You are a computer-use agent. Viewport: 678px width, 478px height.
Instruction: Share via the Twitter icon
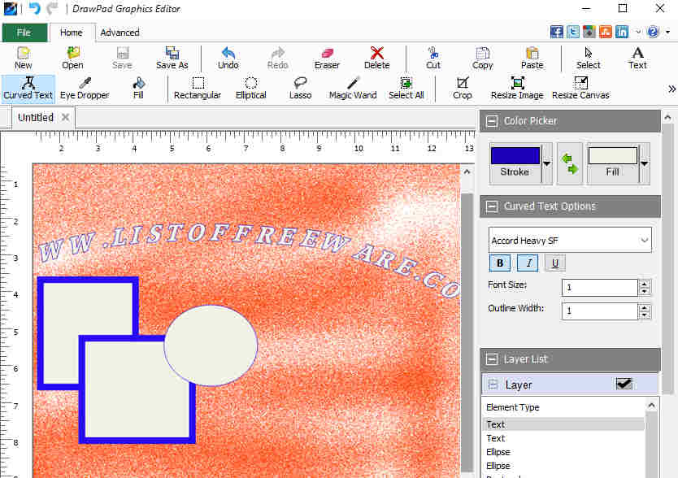(573, 32)
